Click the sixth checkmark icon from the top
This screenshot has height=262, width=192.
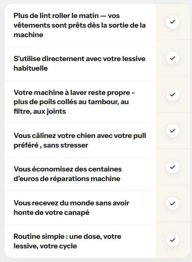click(x=173, y=203)
